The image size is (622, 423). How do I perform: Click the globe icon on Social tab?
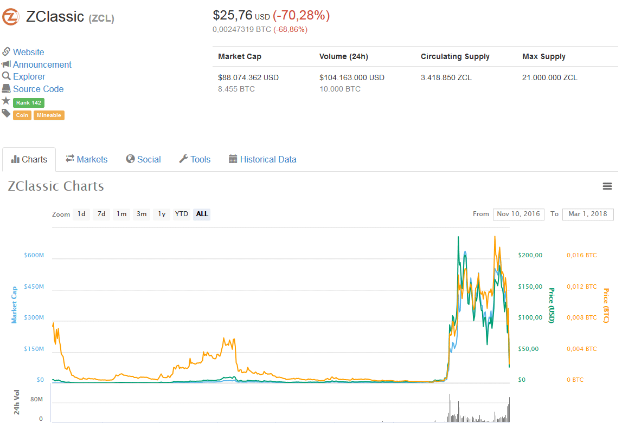pos(130,159)
